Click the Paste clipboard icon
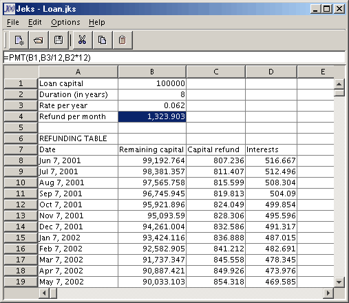349x303 pixels. tap(123, 40)
